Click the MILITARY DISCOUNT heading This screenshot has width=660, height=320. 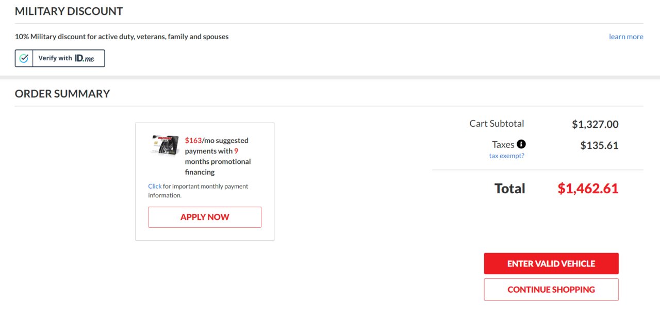69,11
